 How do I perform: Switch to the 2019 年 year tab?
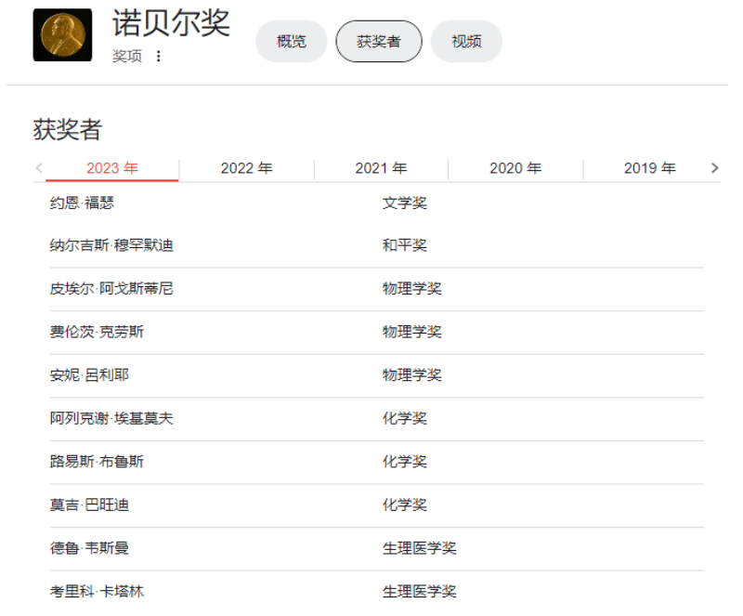(x=649, y=168)
